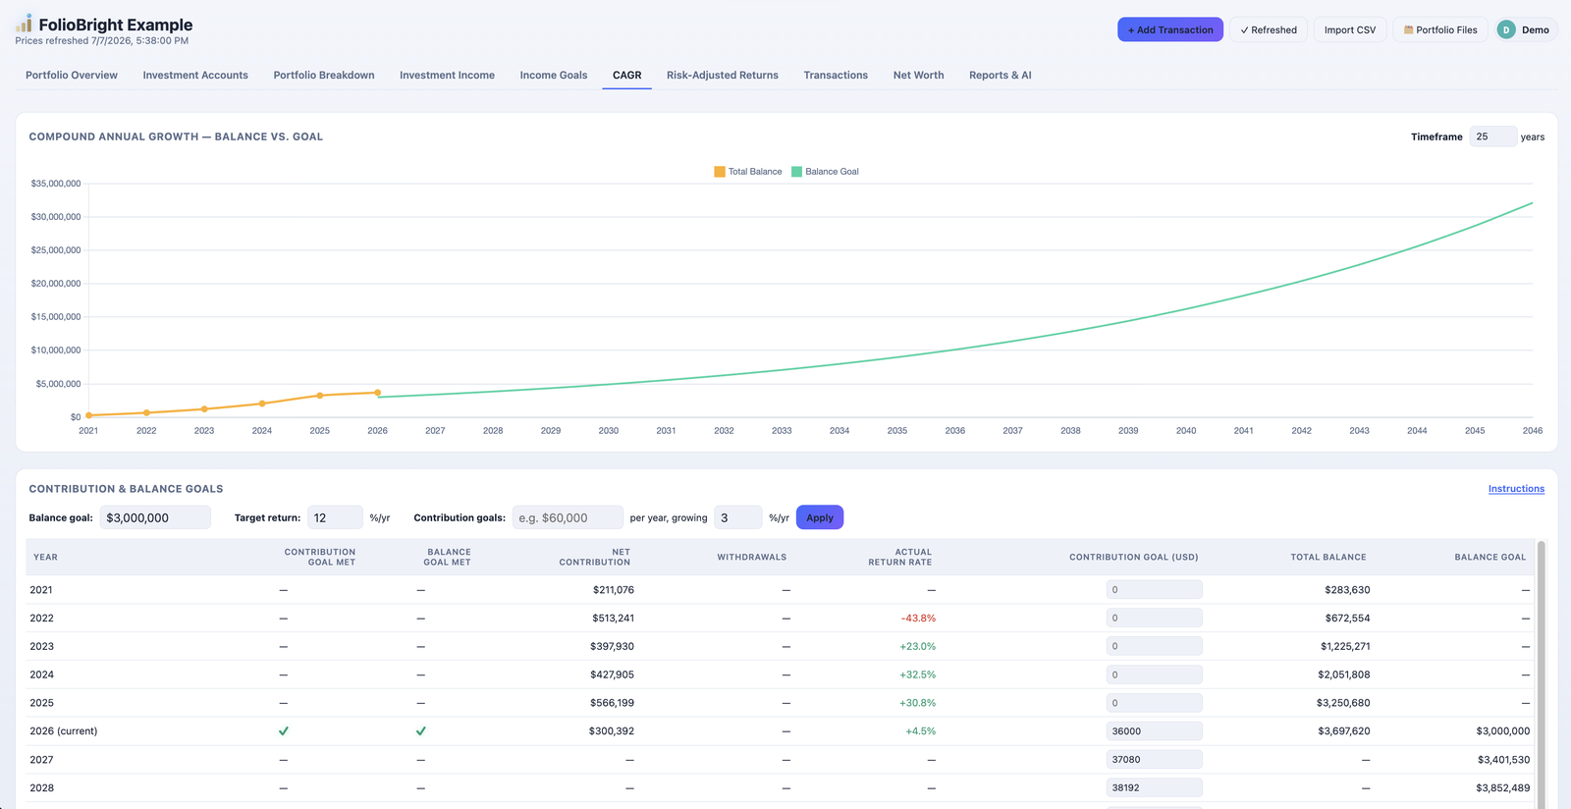This screenshot has width=1571, height=809.
Task: Open Import CSV
Action: (1350, 30)
